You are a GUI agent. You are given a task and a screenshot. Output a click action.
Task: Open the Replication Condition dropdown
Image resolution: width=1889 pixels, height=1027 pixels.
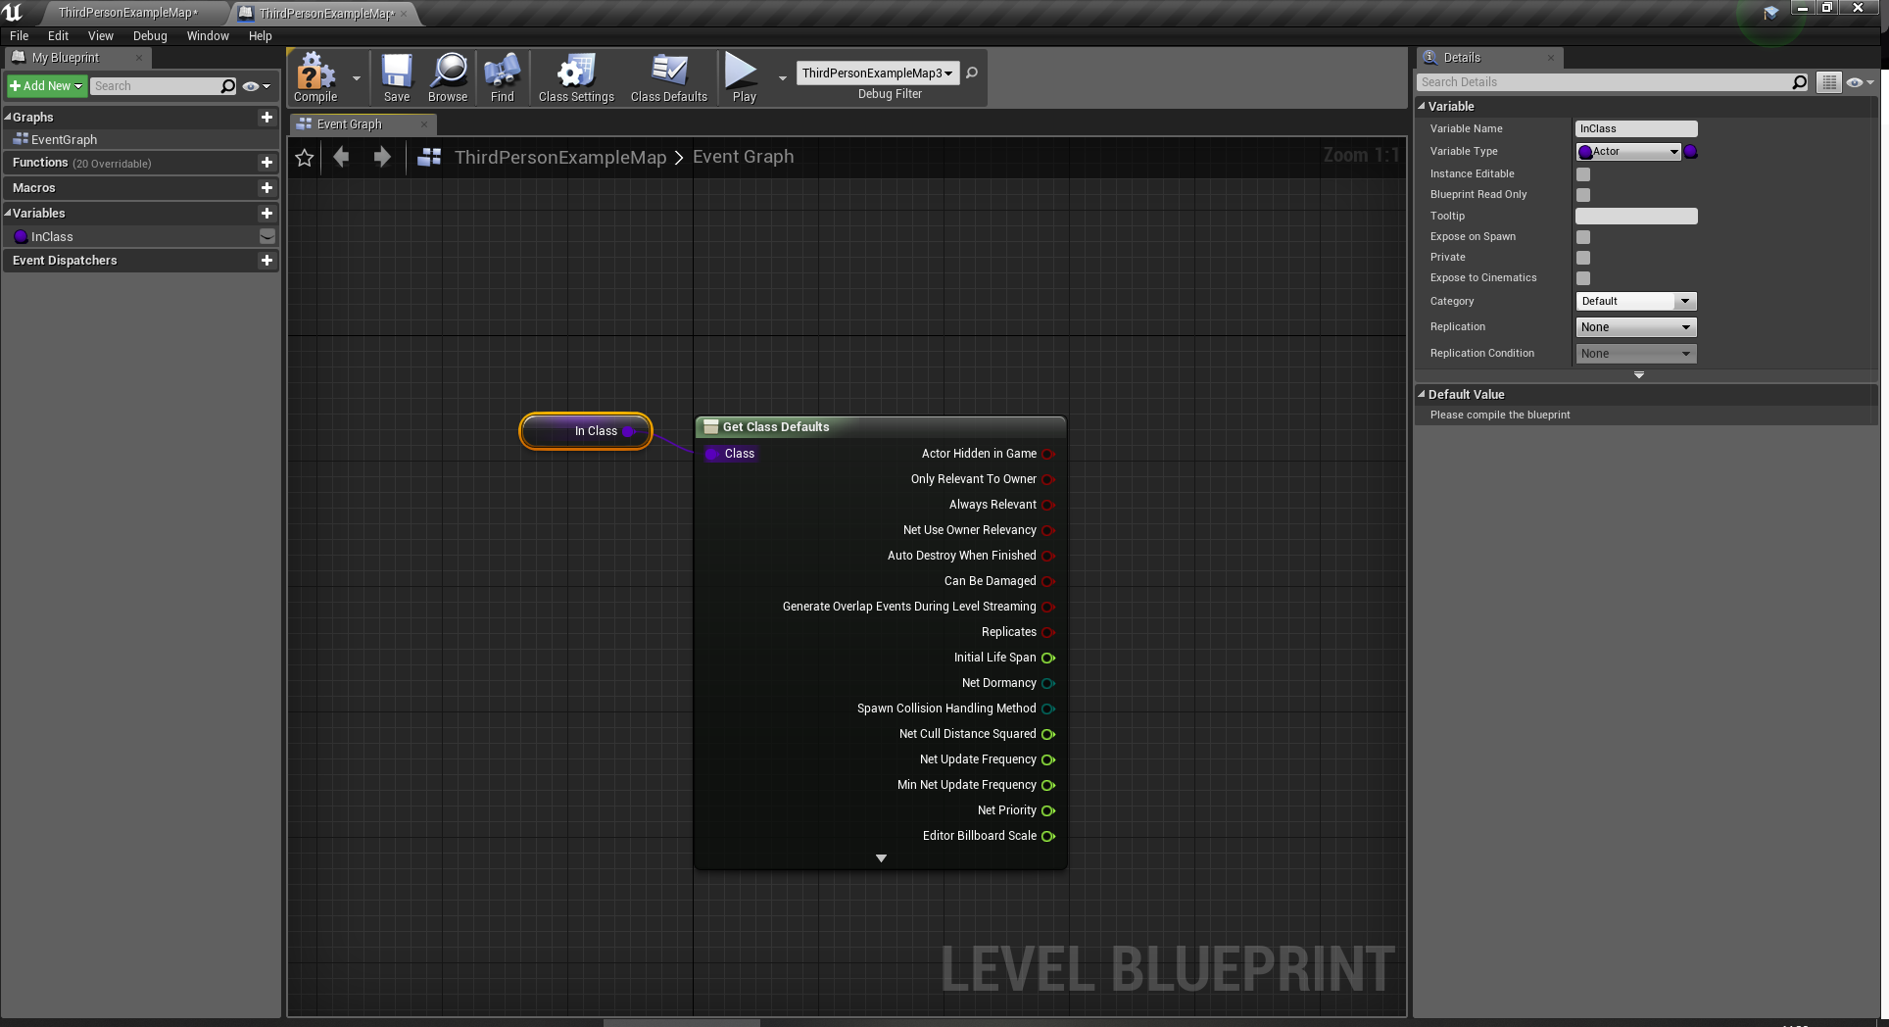click(x=1635, y=354)
